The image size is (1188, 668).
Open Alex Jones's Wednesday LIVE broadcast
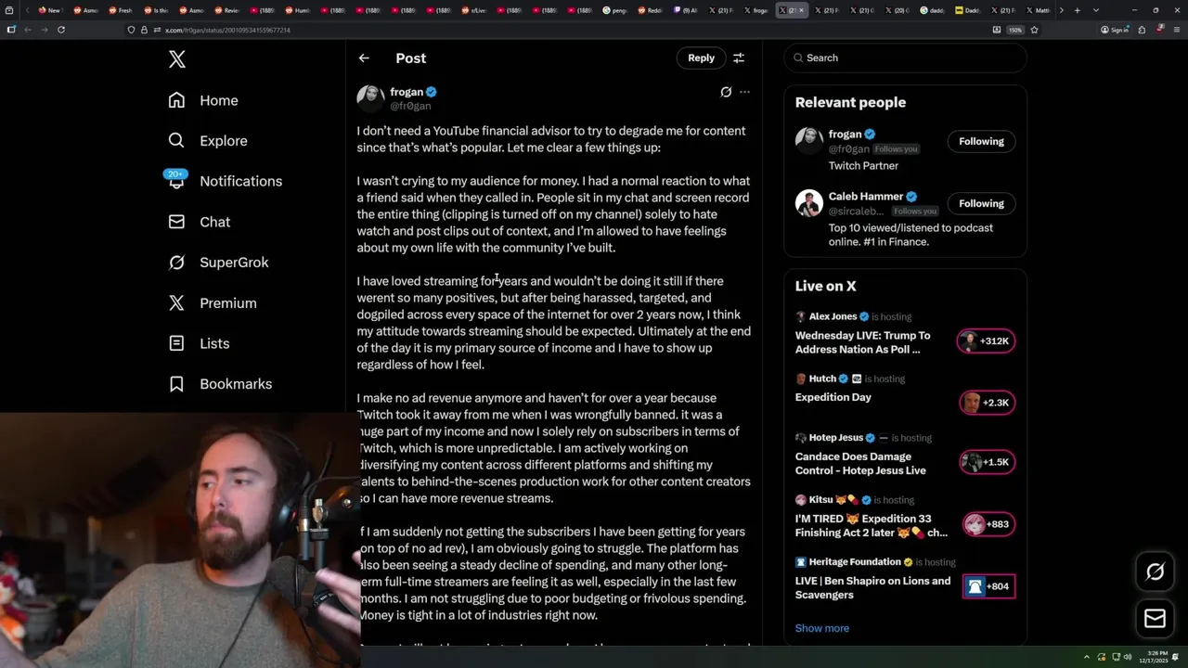862,342
